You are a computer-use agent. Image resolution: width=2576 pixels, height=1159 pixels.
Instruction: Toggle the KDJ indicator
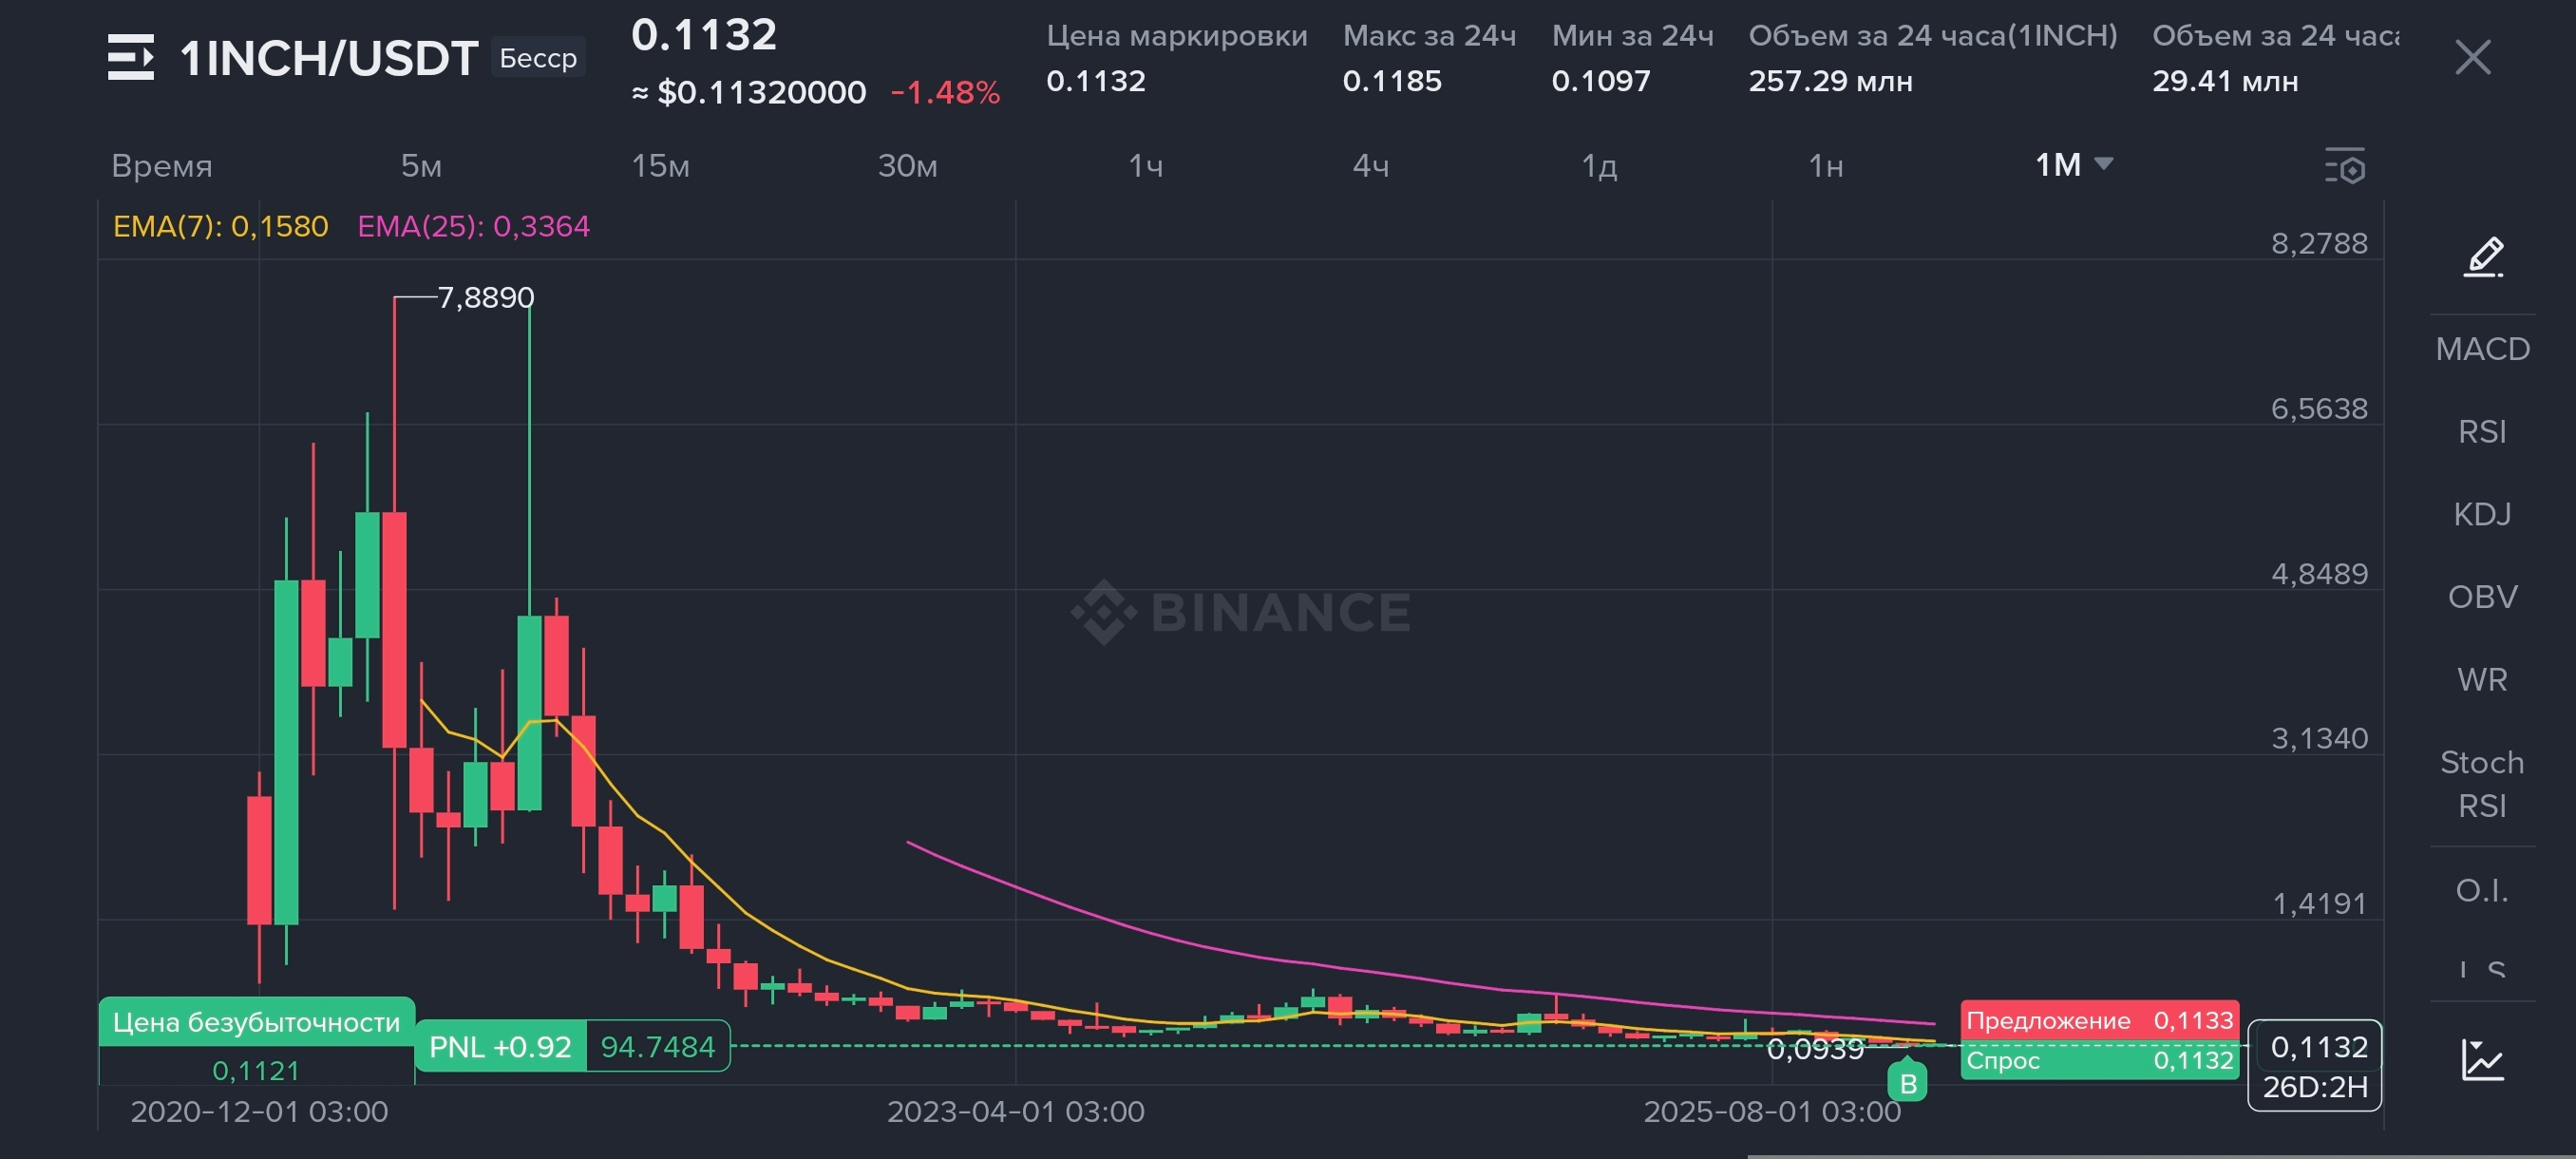click(x=2482, y=514)
